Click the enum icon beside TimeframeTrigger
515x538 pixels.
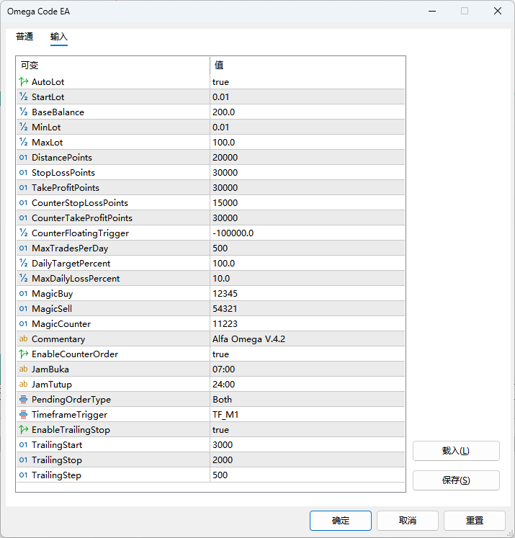tap(24, 415)
